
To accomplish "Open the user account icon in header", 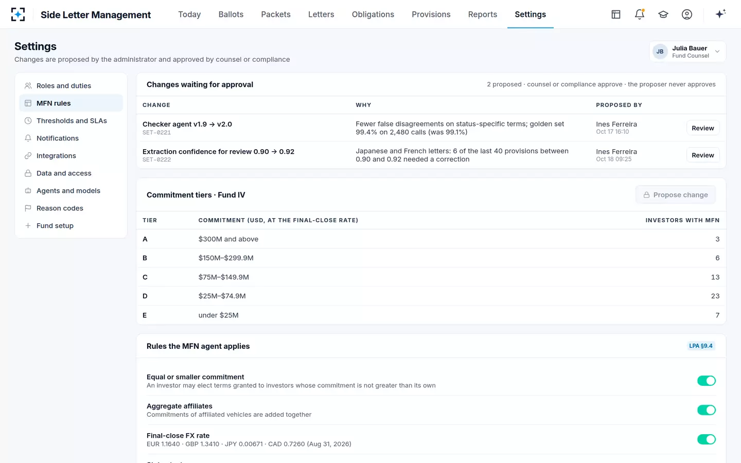I will pyautogui.click(x=687, y=14).
